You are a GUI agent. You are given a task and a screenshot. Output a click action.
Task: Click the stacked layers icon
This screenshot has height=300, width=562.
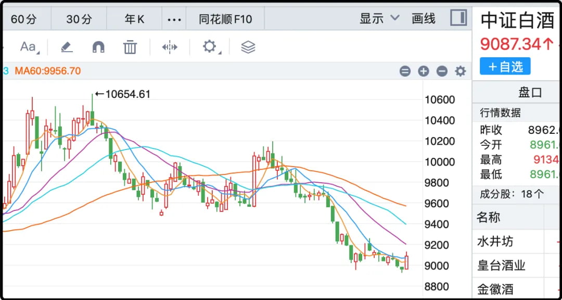(248, 47)
